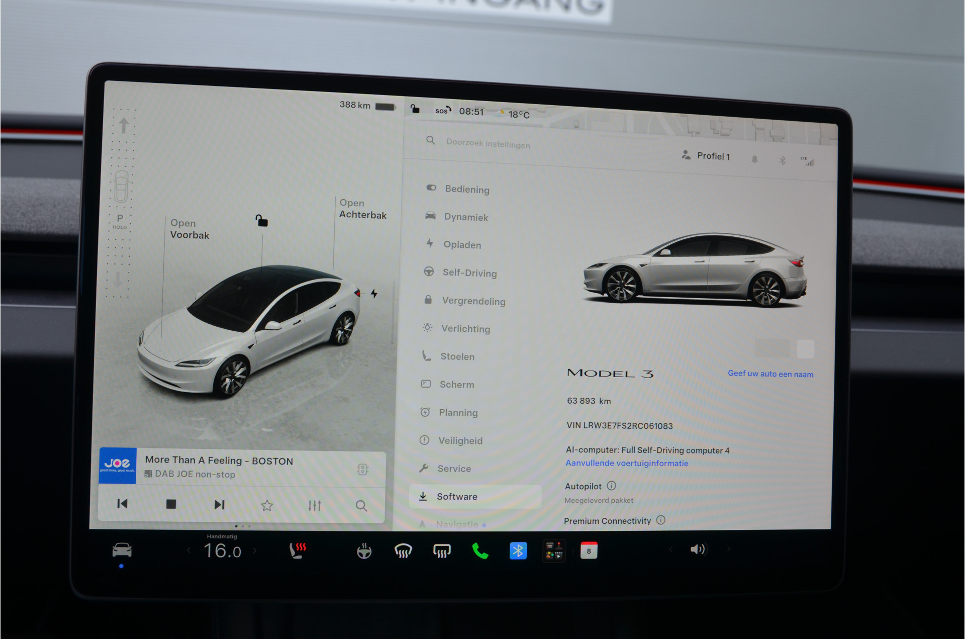This screenshot has width=965, height=639.
Task: Decrease cabin temperature left arrow
Action: coord(189,551)
